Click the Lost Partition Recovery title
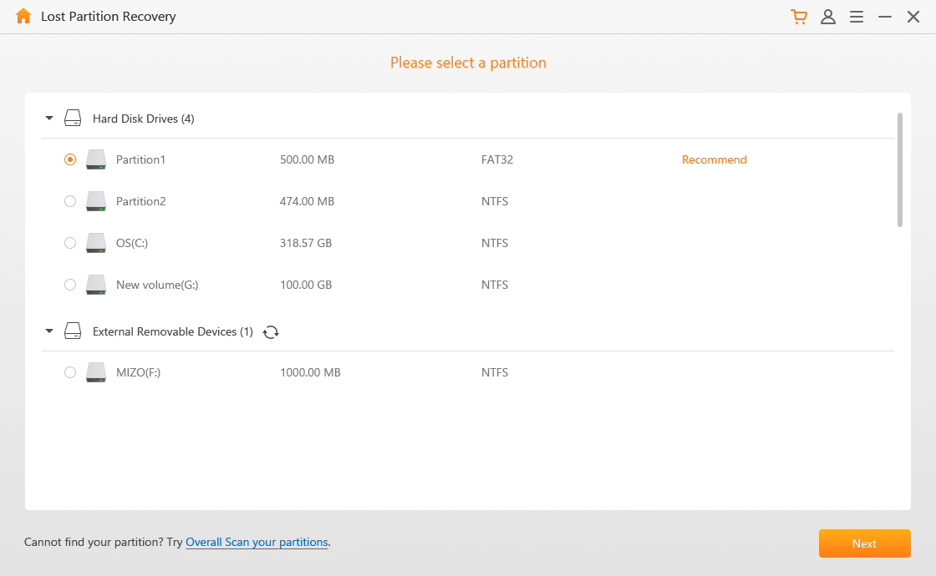Viewport: 936px width, 576px height. point(109,16)
